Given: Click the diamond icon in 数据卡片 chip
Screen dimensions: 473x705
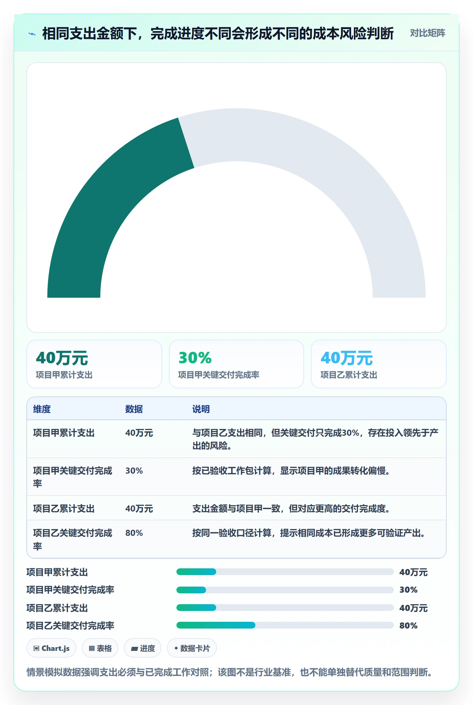Looking at the screenshot, I should pos(176,648).
